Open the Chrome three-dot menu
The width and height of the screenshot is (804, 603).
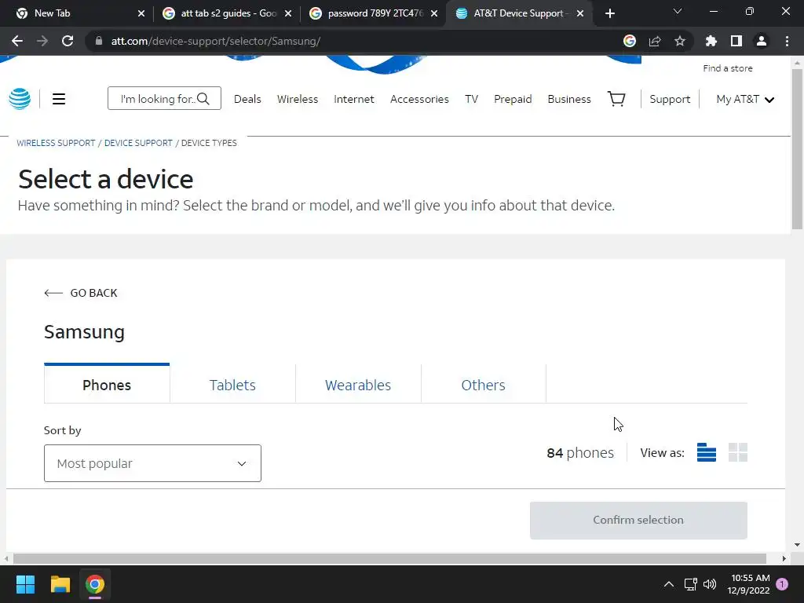point(787,41)
